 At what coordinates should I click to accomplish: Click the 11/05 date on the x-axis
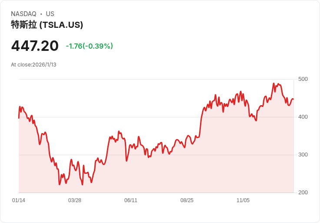[x=243, y=200]
